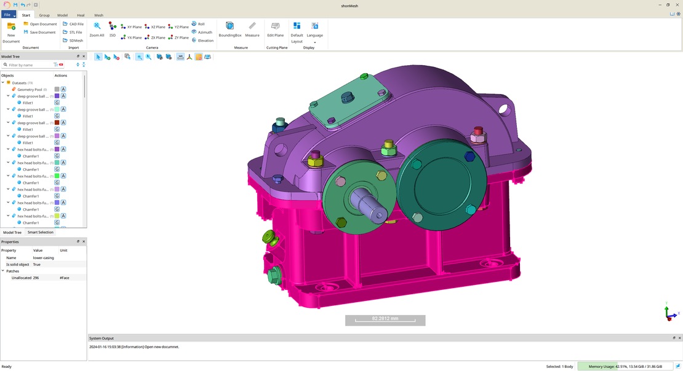
Task: Click the dark red color swatch in Model Tree
Action: (57, 123)
